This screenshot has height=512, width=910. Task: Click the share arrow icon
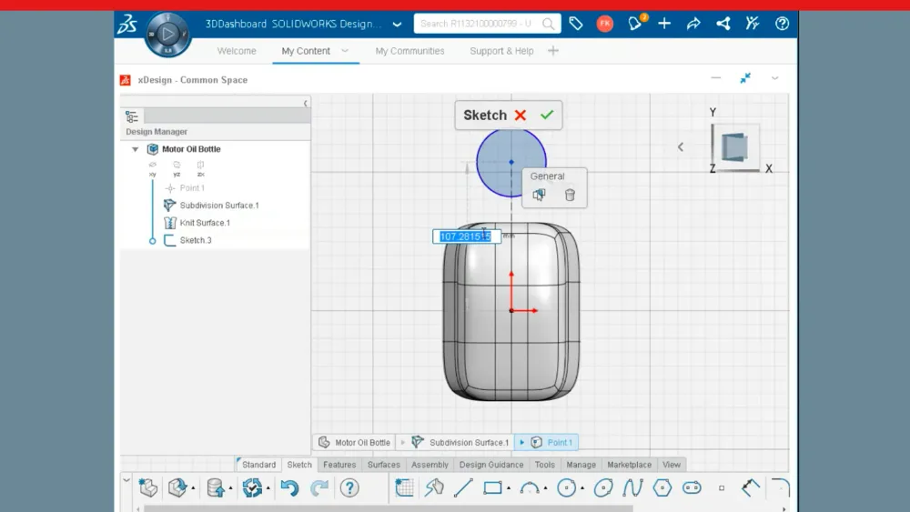tap(693, 24)
